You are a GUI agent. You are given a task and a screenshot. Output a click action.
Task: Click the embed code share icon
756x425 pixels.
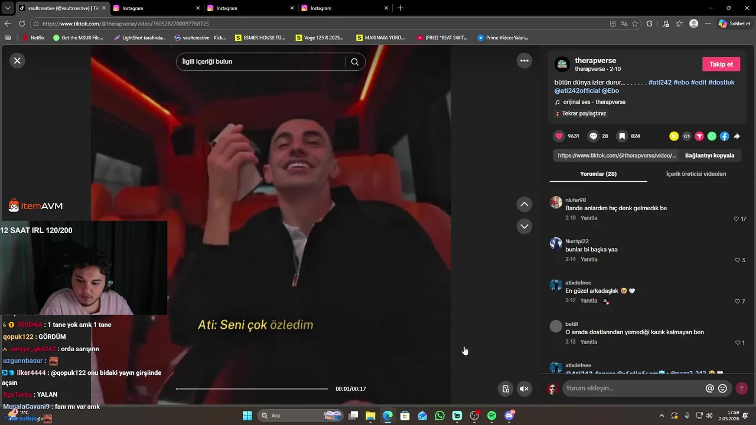point(686,136)
